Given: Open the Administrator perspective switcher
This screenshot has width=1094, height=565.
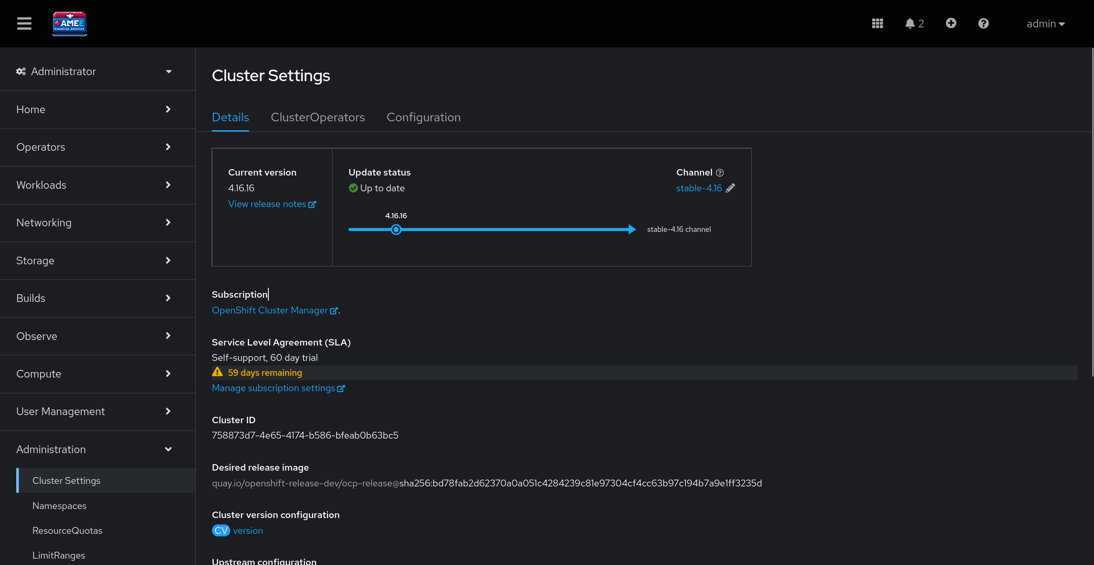Looking at the screenshot, I should (94, 71).
